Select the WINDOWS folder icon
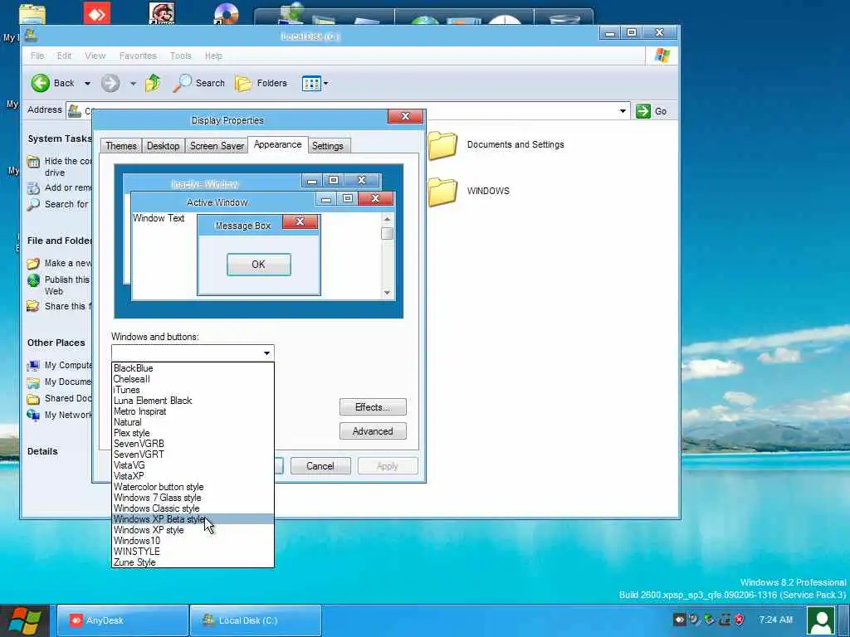 coord(442,192)
